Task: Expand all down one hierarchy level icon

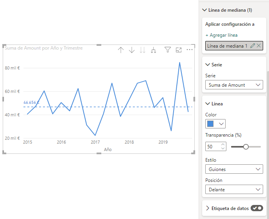Action: coord(154,50)
